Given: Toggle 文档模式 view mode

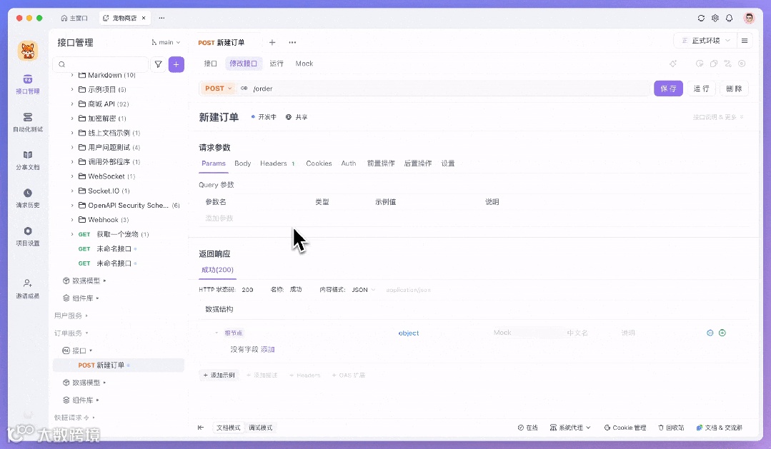Looking at the screenshot, I should (229, 428).
